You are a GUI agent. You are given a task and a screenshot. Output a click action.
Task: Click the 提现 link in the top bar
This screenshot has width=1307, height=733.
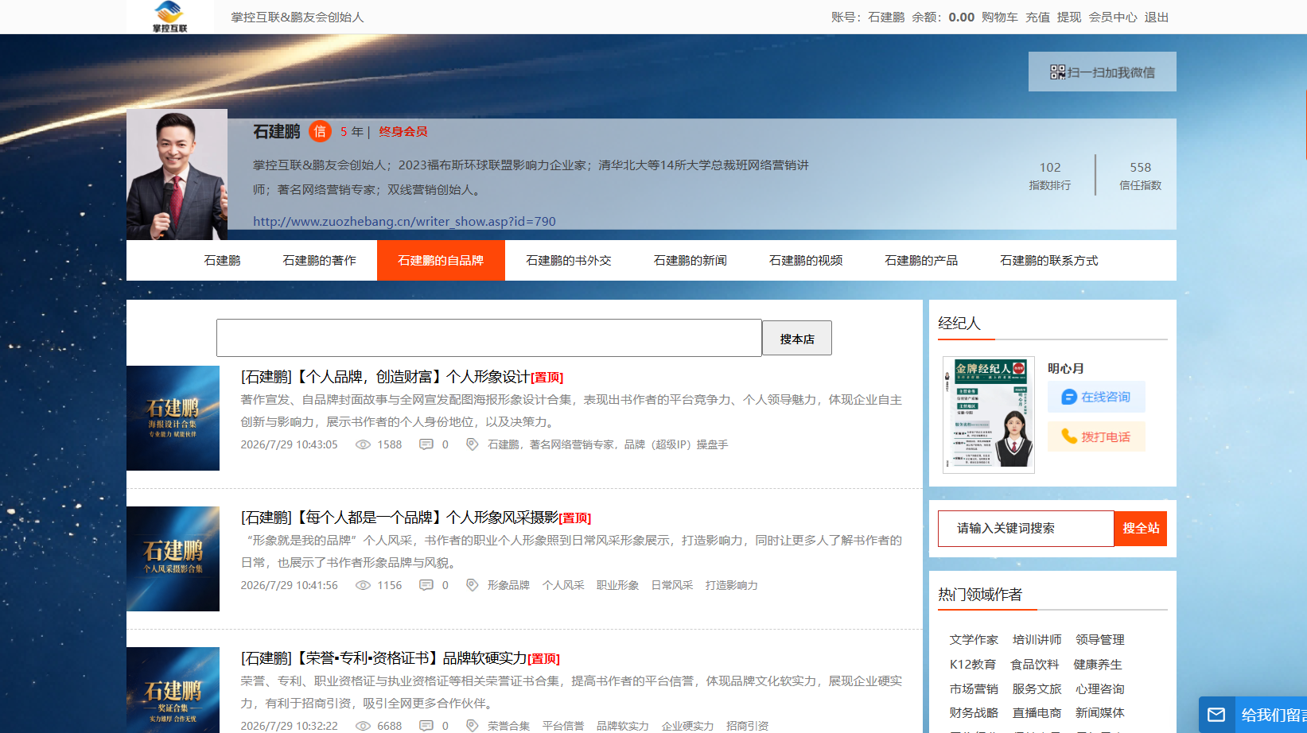pyautogui.click(x=1069, y=17)
